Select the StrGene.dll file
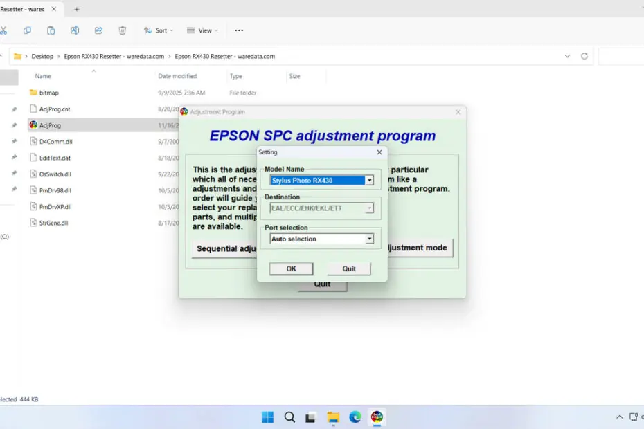 click(53, 223)
